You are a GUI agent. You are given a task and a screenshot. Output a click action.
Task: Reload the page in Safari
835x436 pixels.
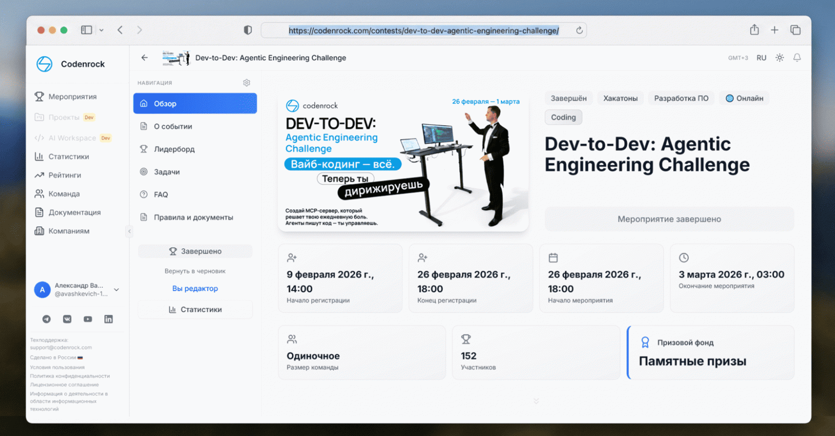[x=579, y=30]
